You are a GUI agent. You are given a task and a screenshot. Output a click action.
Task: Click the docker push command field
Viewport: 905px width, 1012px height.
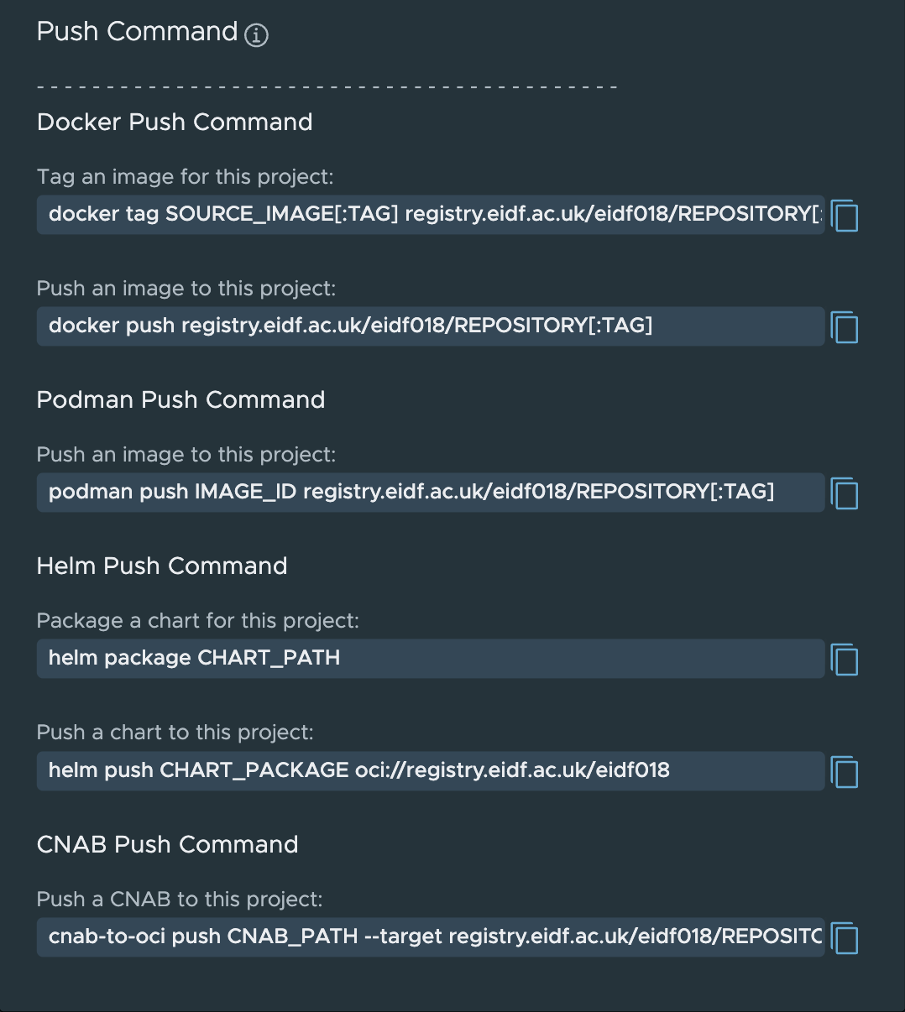coord(420,326)
